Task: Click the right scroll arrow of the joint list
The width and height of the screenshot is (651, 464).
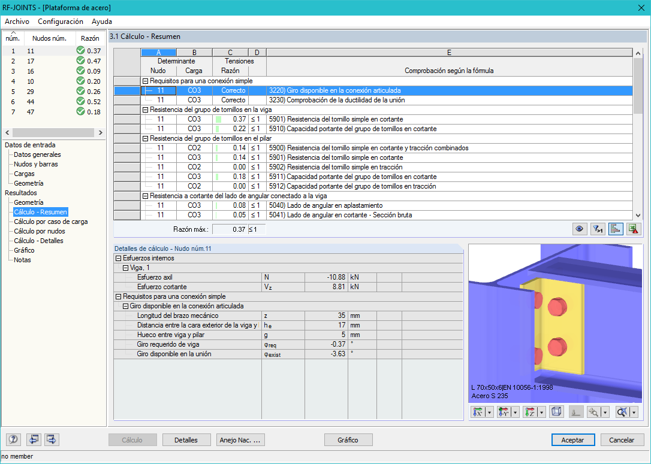Action: [x=100, y=133]
